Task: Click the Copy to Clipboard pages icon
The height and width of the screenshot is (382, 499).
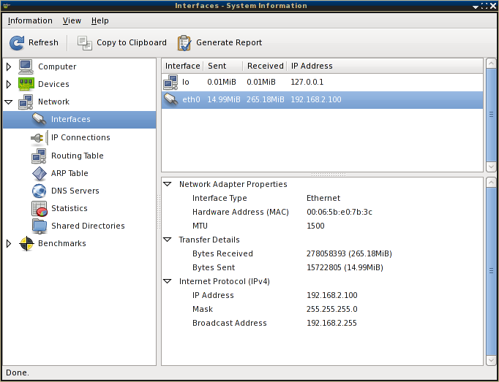Action: (x=85, y=43)
